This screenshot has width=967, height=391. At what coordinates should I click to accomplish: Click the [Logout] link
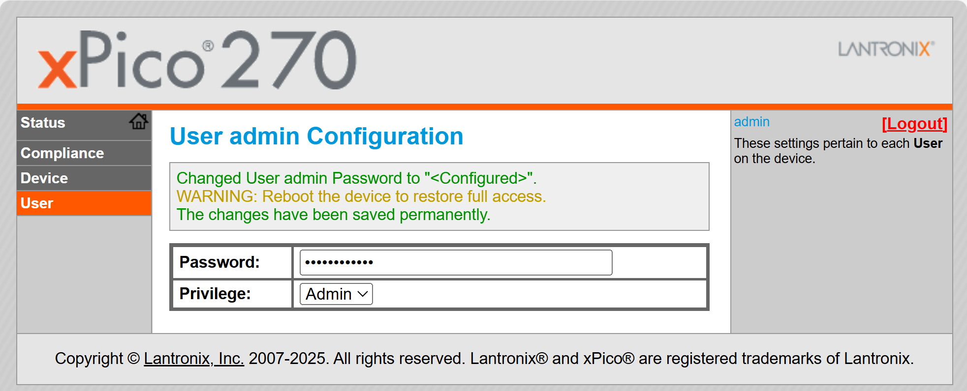click(x=914, y=124)
